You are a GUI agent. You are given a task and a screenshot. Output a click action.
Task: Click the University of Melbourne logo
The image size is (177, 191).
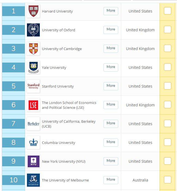33,180
